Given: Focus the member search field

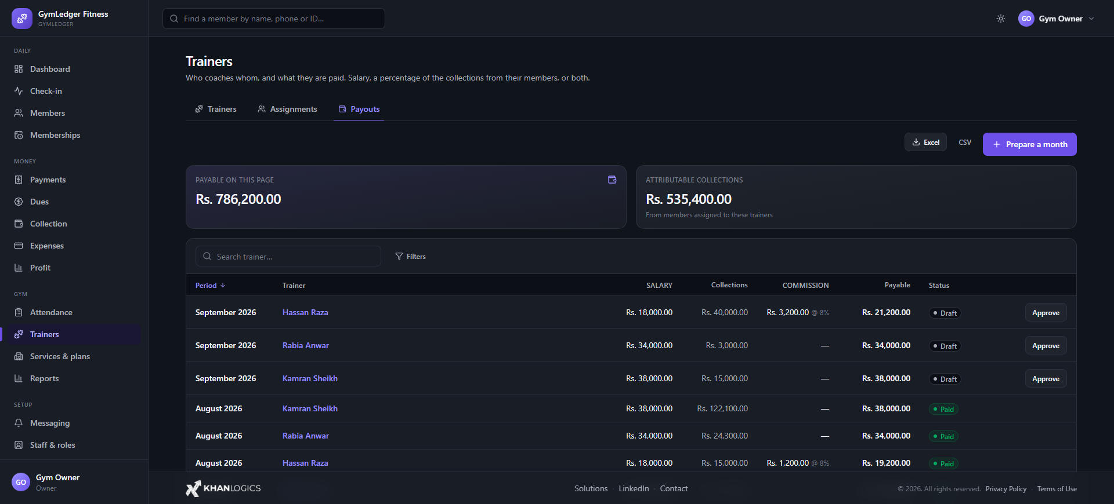Looking at the screenshot, I should 274,19.
